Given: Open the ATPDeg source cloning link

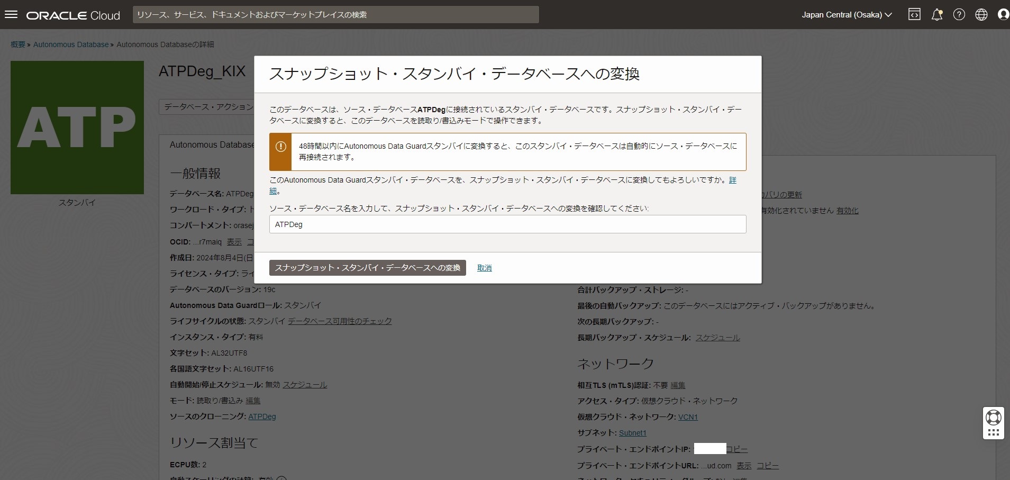Looking at the screenshot, I should click(262, 417).
